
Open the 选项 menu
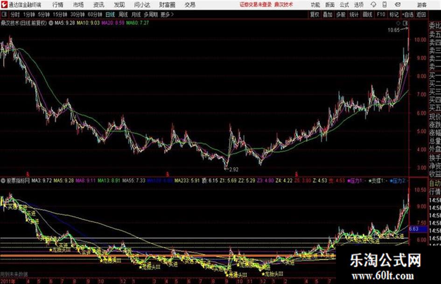[358, 5]
